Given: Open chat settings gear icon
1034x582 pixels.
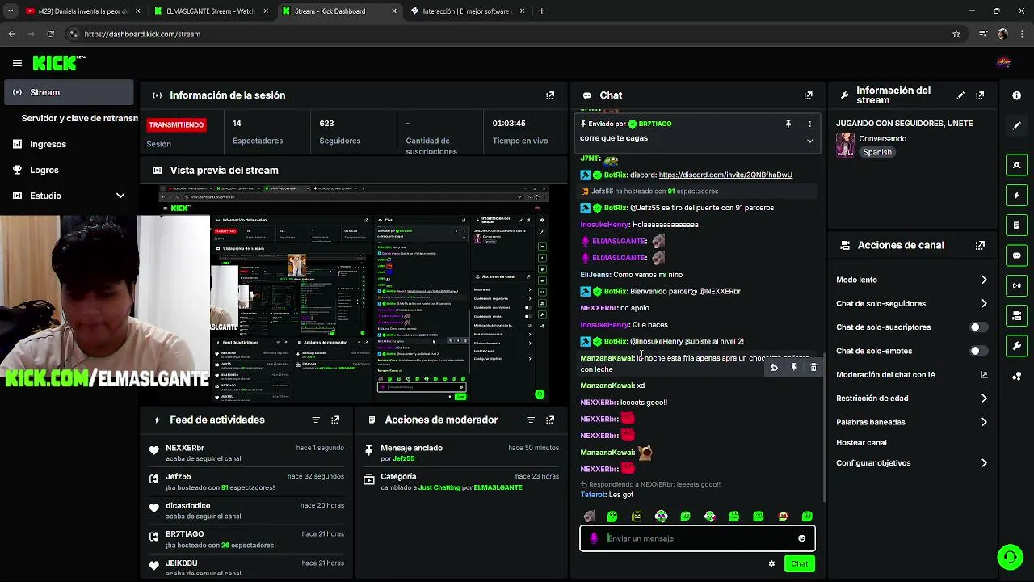Looking at the screenshot, I should tap(771, 563).
